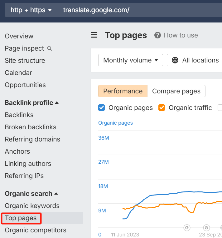Click the second Google update marker on chart
Viewport: 222px width, 238px height.
tap(207, 228)
